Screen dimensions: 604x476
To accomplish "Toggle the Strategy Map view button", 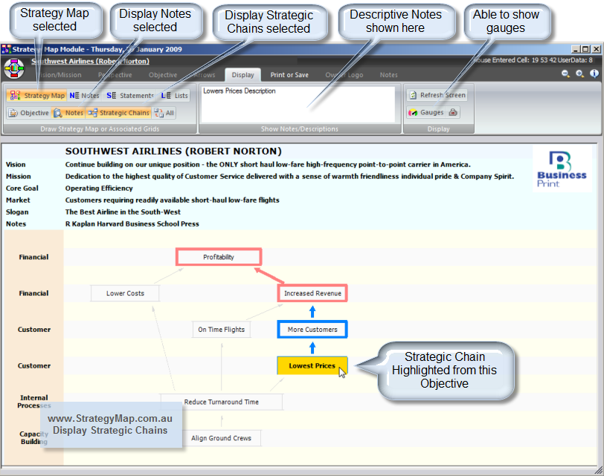I will (37, 95).
